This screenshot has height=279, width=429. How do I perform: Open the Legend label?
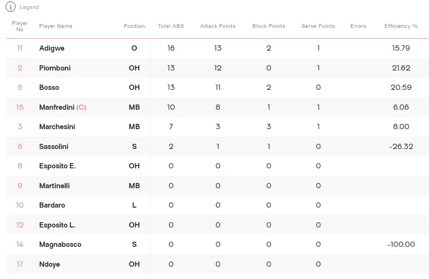tap(29, 8)
